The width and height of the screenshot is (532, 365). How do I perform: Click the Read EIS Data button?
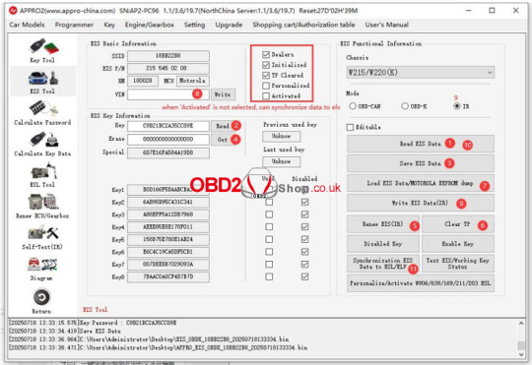pos(420,144)
